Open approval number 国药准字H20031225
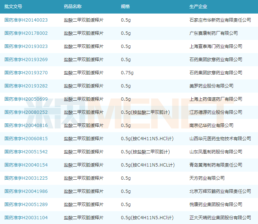 click(x=26, y=178)
